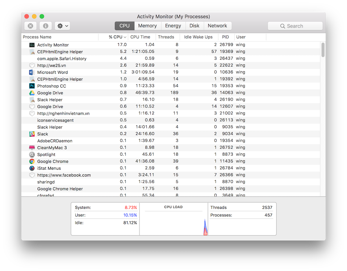Image resolution: width=347 pixels, height=271 pixels.
Task: Click the CPU LOAD graph
Action: 174,223
